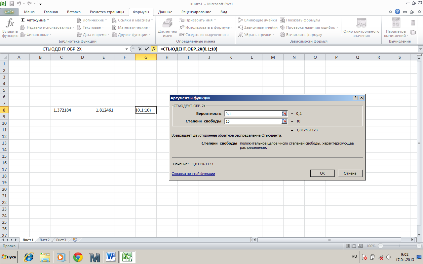Open the Диспетчер имен name manager
Screen dimensions: 423x264
pos(168,28)
